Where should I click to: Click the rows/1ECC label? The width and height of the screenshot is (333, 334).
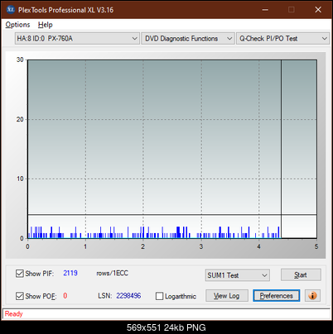tap(112, 273)
